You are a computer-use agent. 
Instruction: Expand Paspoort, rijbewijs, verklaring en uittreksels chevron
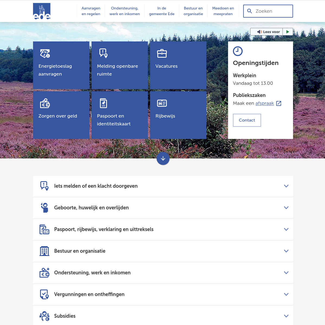(x=286, y=229)
